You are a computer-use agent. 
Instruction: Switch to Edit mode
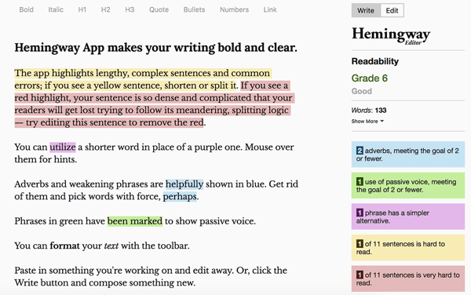pyautogui.click(x=392, y=10)
